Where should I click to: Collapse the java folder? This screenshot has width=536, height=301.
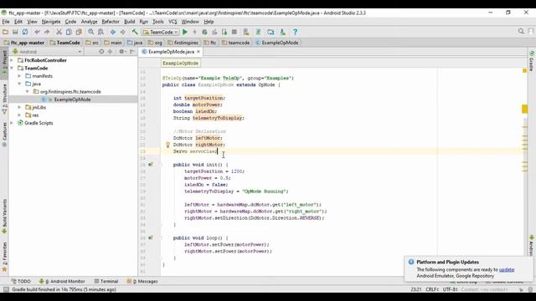(19, 84)
